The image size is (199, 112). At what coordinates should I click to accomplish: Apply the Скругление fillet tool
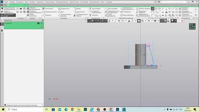[x=79, y=12]
